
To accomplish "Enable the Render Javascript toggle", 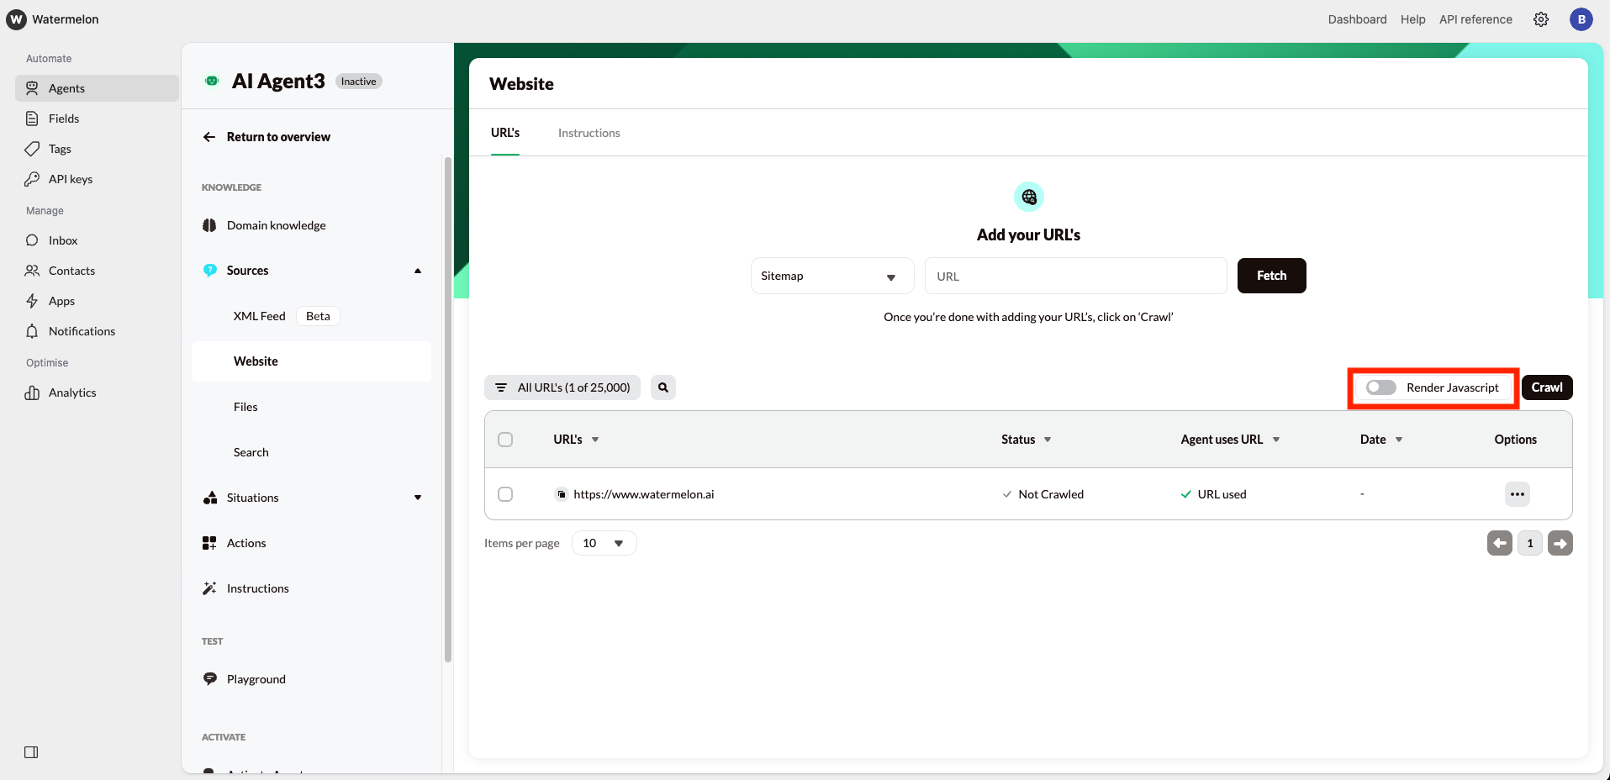I will click(x=1380, y=387).
